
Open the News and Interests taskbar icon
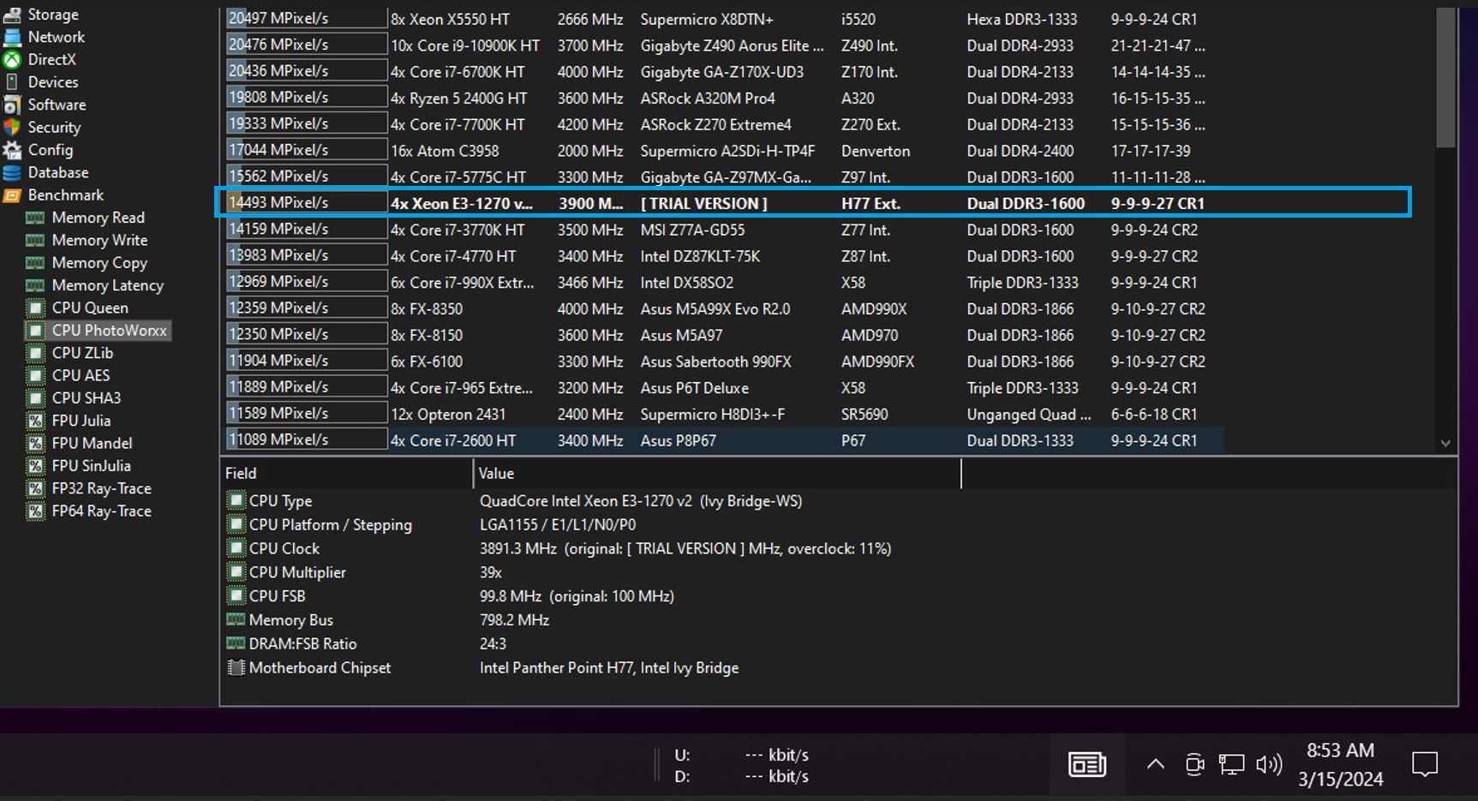tap(1087, 764)
